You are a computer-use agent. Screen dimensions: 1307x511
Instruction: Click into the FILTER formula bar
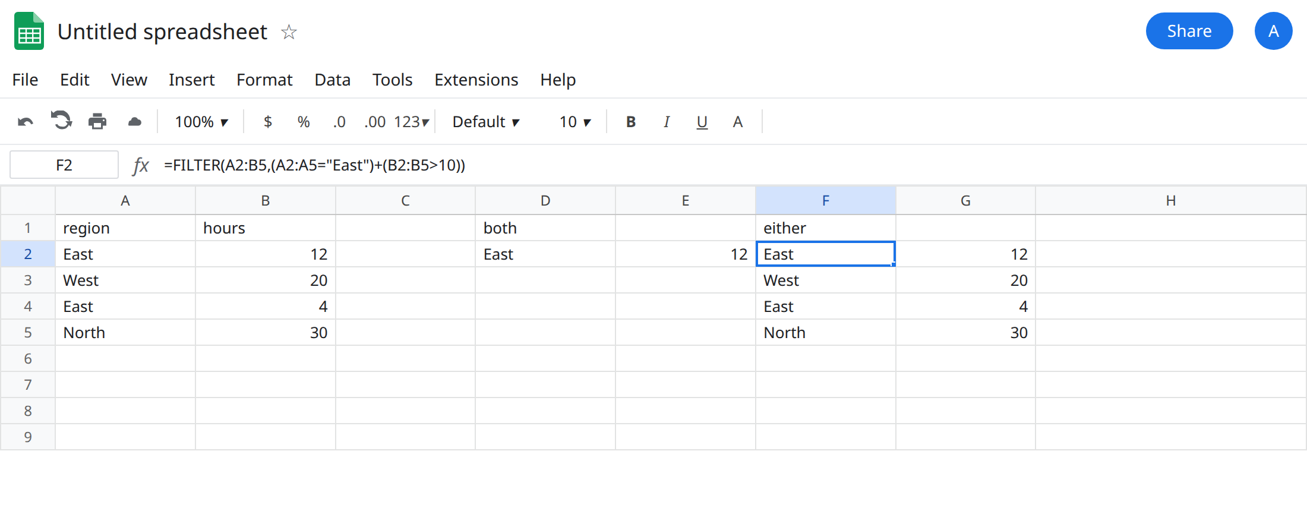[x=731, y=165]
